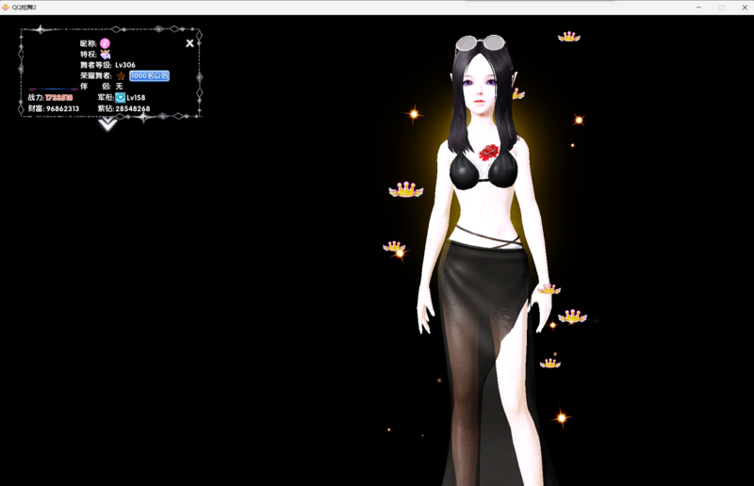
Task: Click the red rose on the character's chest
Action: pos(489,153)
